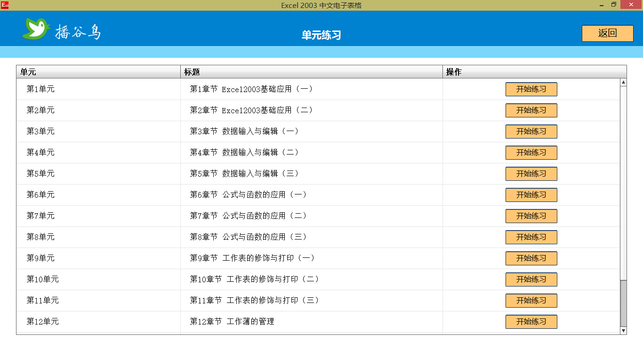Begin the 第6单元 practice
Image resolution: width=643 pixels, height=341 pixels.
point(531,195)
